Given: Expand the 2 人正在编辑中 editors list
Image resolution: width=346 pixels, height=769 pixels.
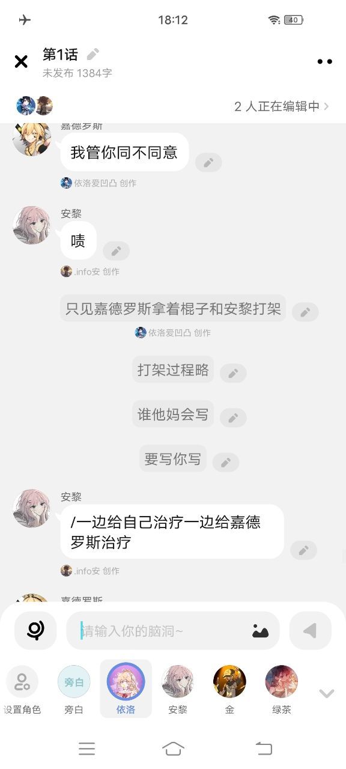Looking at the screenshot, I should click(282, 106).
